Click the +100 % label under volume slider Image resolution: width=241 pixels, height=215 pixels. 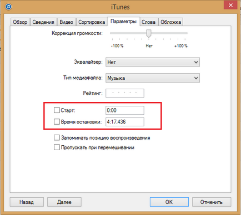(181, 46)
